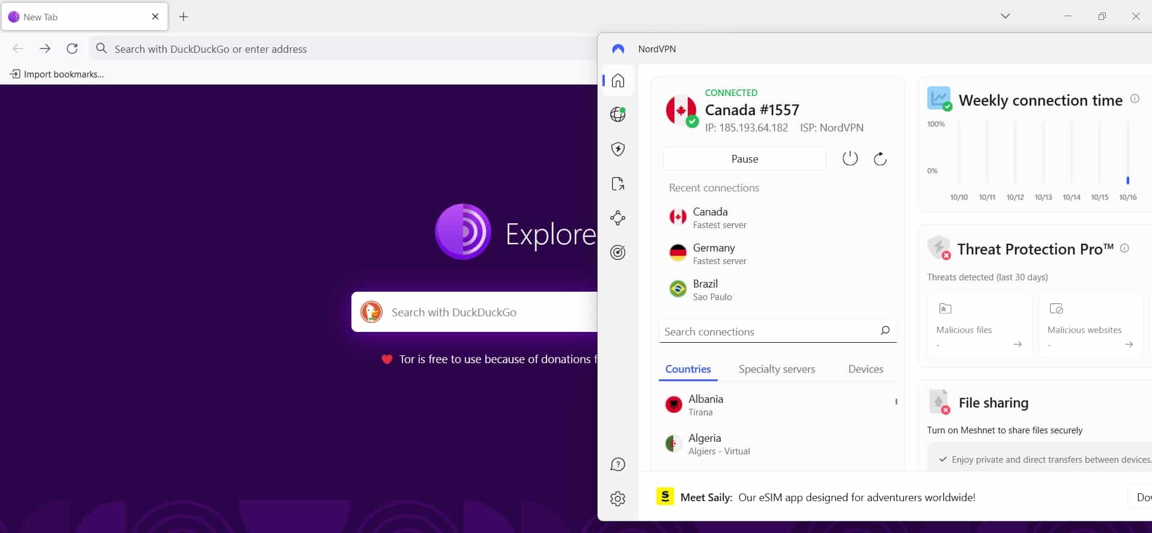Click the Threat Protection Pro shield icon
Screen dimensions: 1152x533
(939, 247)
